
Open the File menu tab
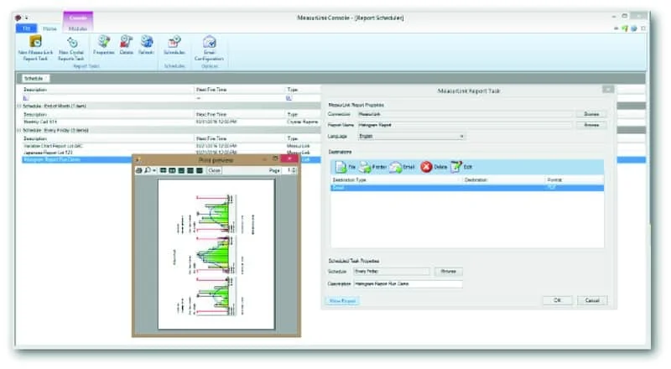[x=27, y=29]
